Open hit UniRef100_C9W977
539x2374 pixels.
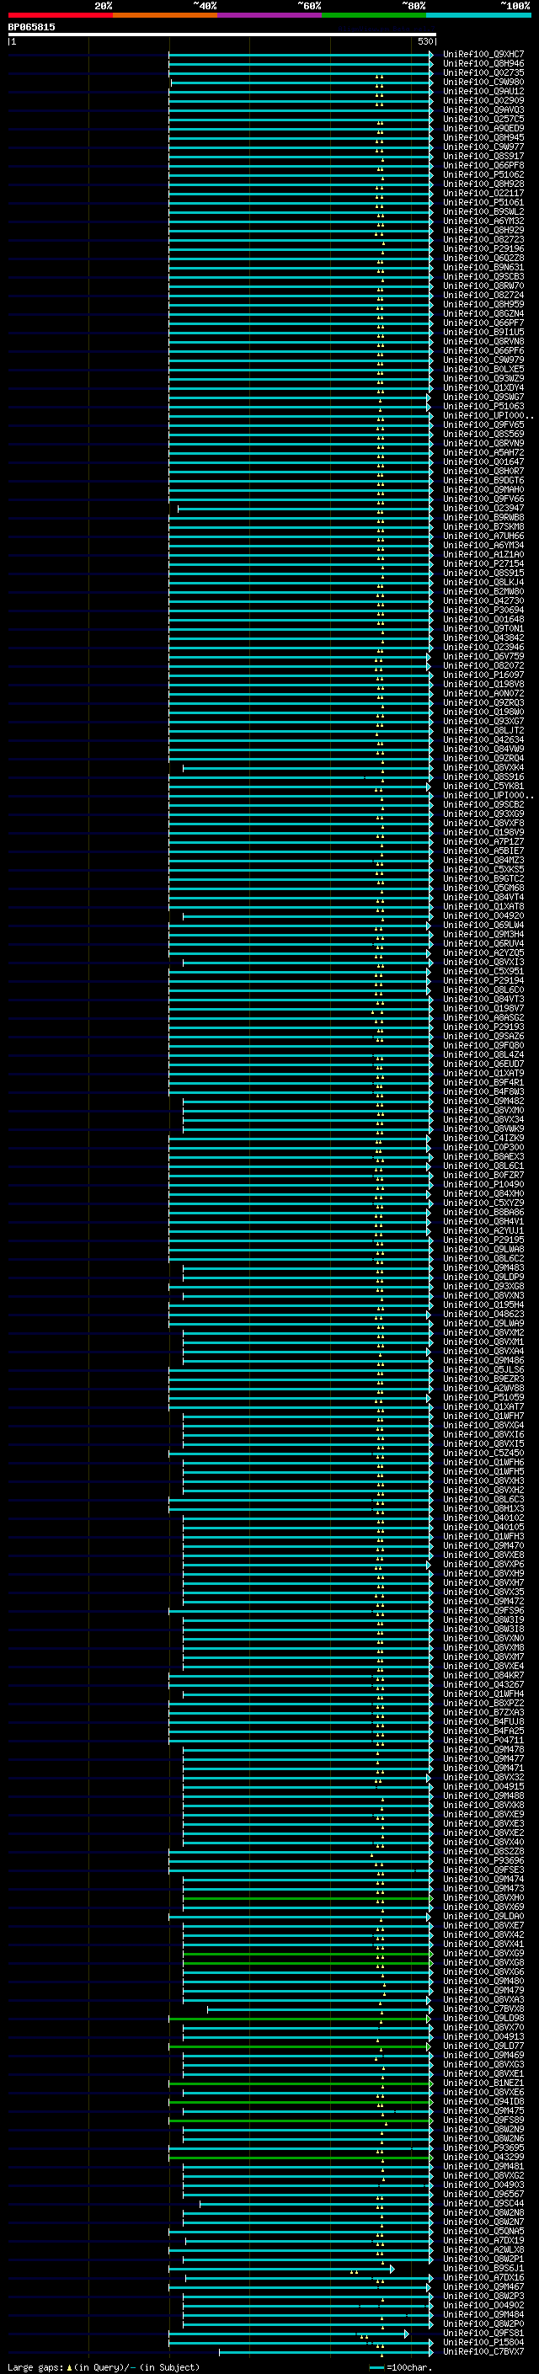tap(483, 147)
